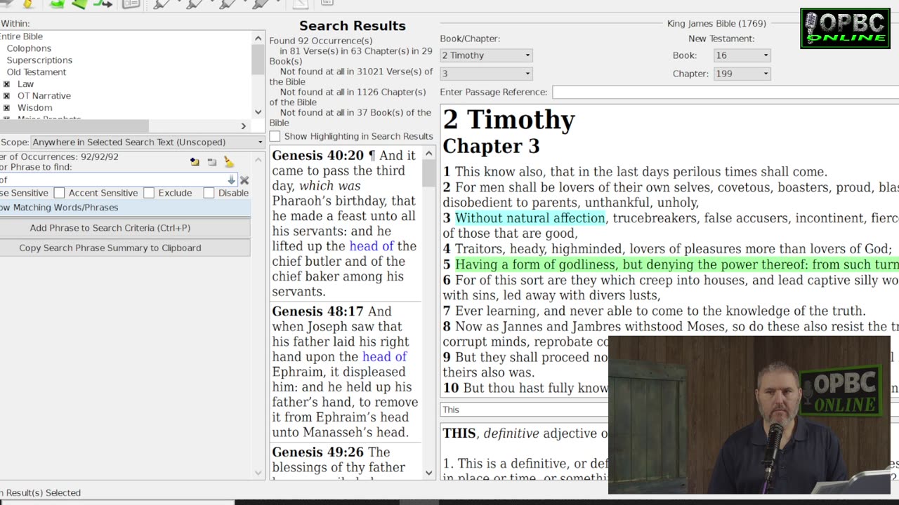Click the yellow marker icon in top toolbar

coord(28,4)
